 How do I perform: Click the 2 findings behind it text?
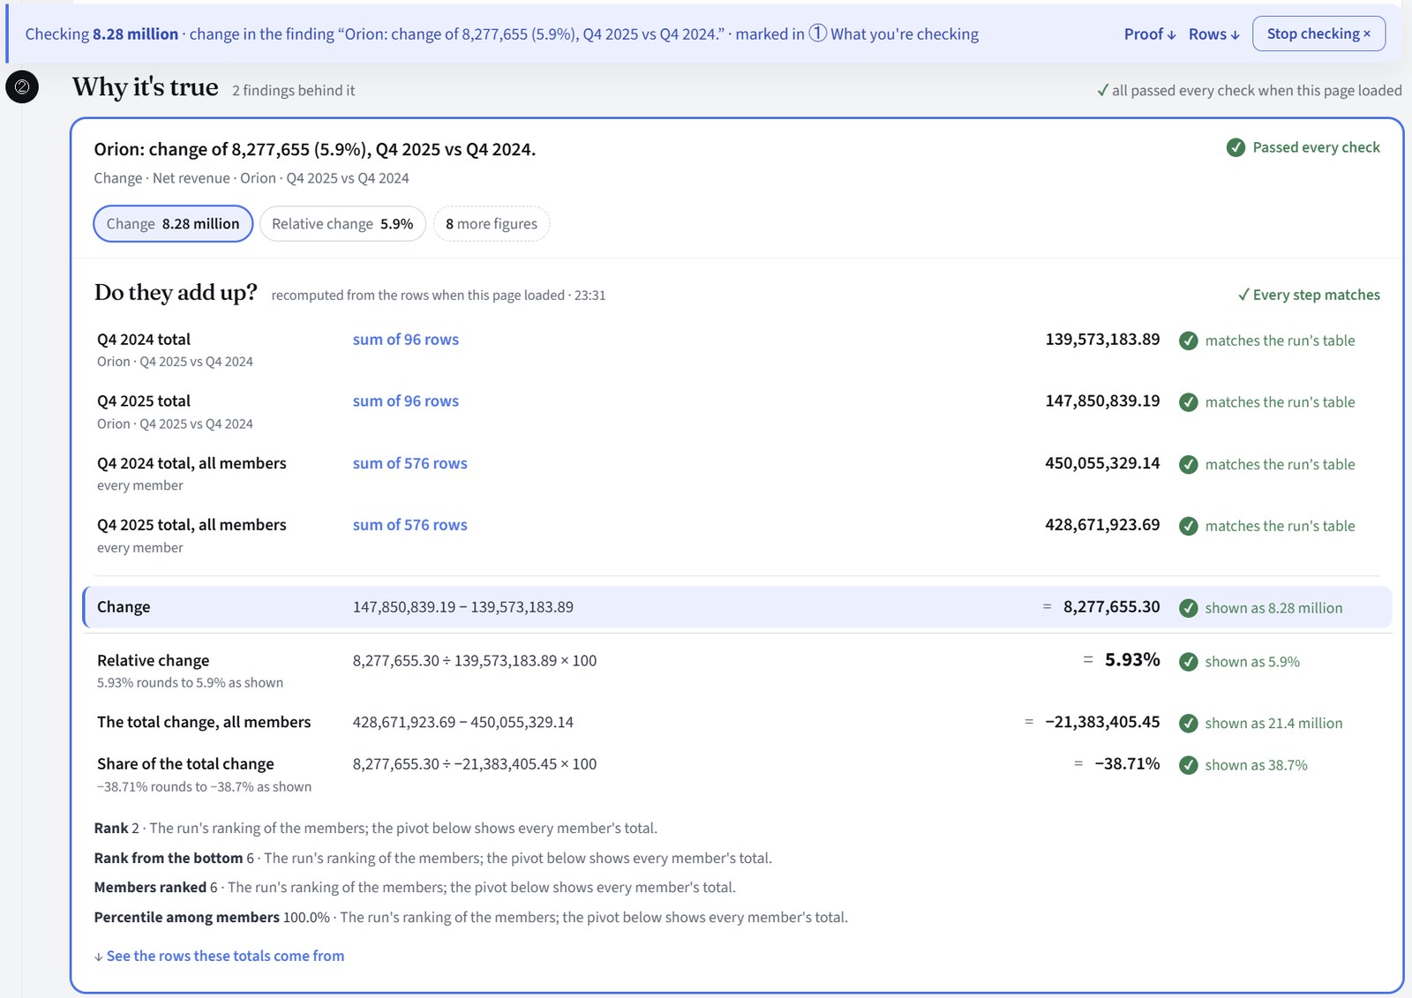click(294, 90)
